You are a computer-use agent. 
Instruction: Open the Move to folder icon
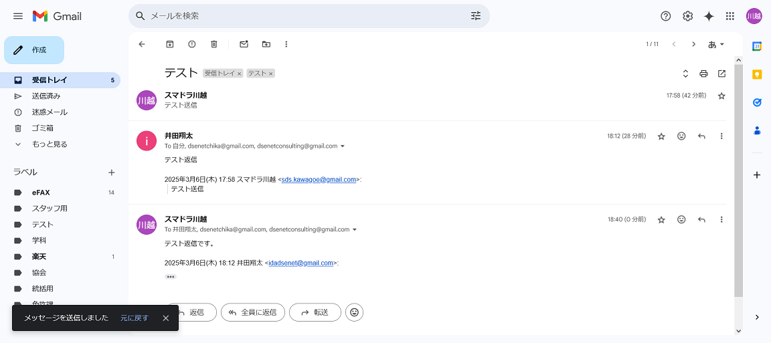click(x=266, y=44)
